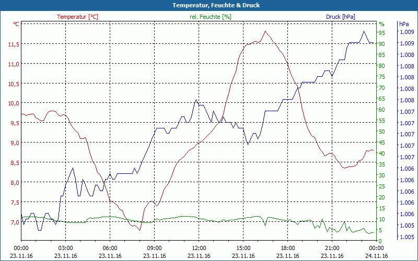
Task: Select the green "rel. Feuchte [%]" legend label
Action: pos(211,17)
